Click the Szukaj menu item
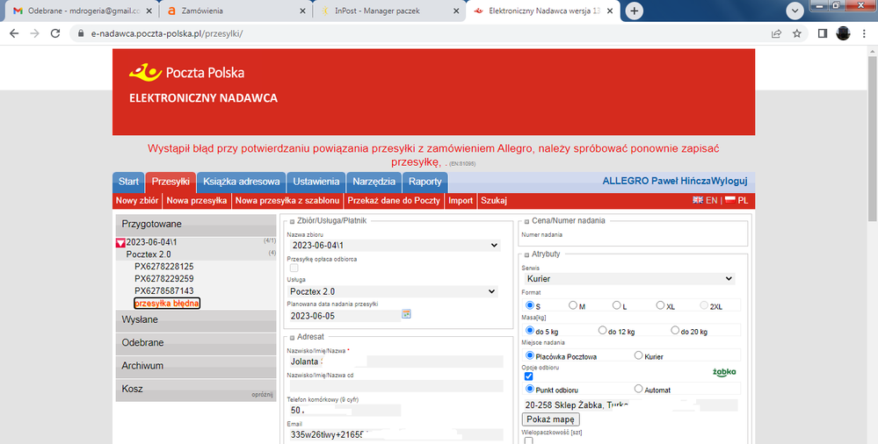Screen dimensions: 878x444 click(x=494, y=200)
